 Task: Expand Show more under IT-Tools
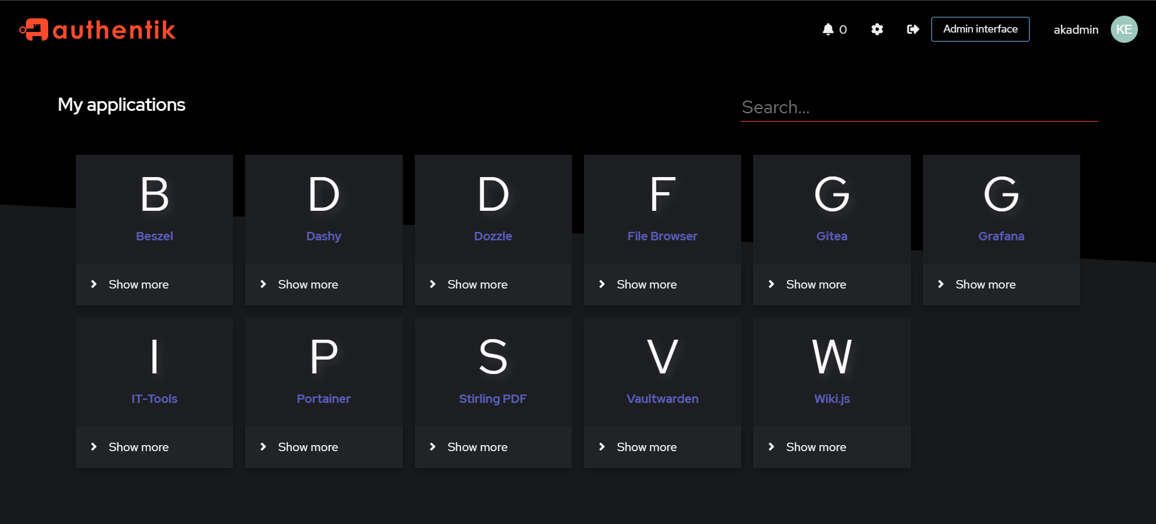[155, 447]
